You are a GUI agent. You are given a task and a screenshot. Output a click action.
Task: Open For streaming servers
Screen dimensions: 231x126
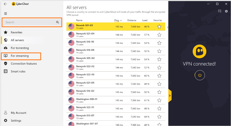(x=19, y=56)
